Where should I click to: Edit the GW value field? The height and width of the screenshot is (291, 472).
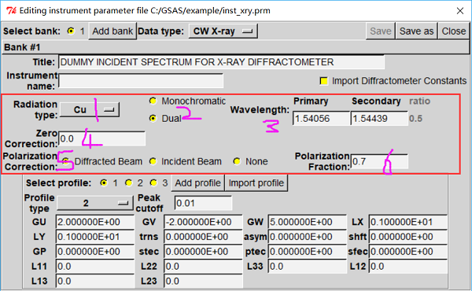tap(307, 222)
